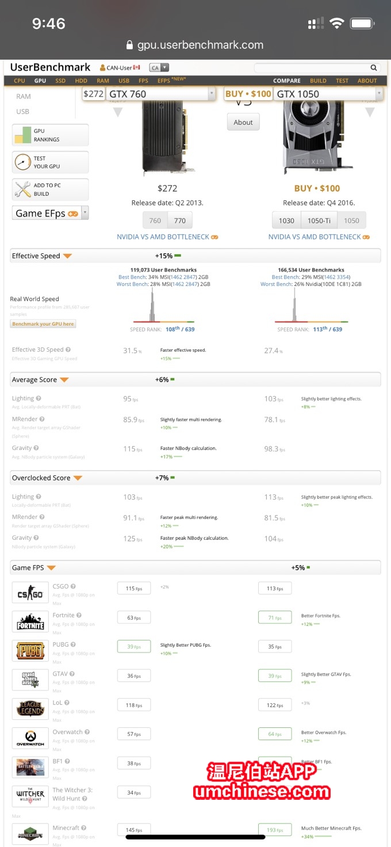Click the Battlefield 1 game logo

[30, 768]
